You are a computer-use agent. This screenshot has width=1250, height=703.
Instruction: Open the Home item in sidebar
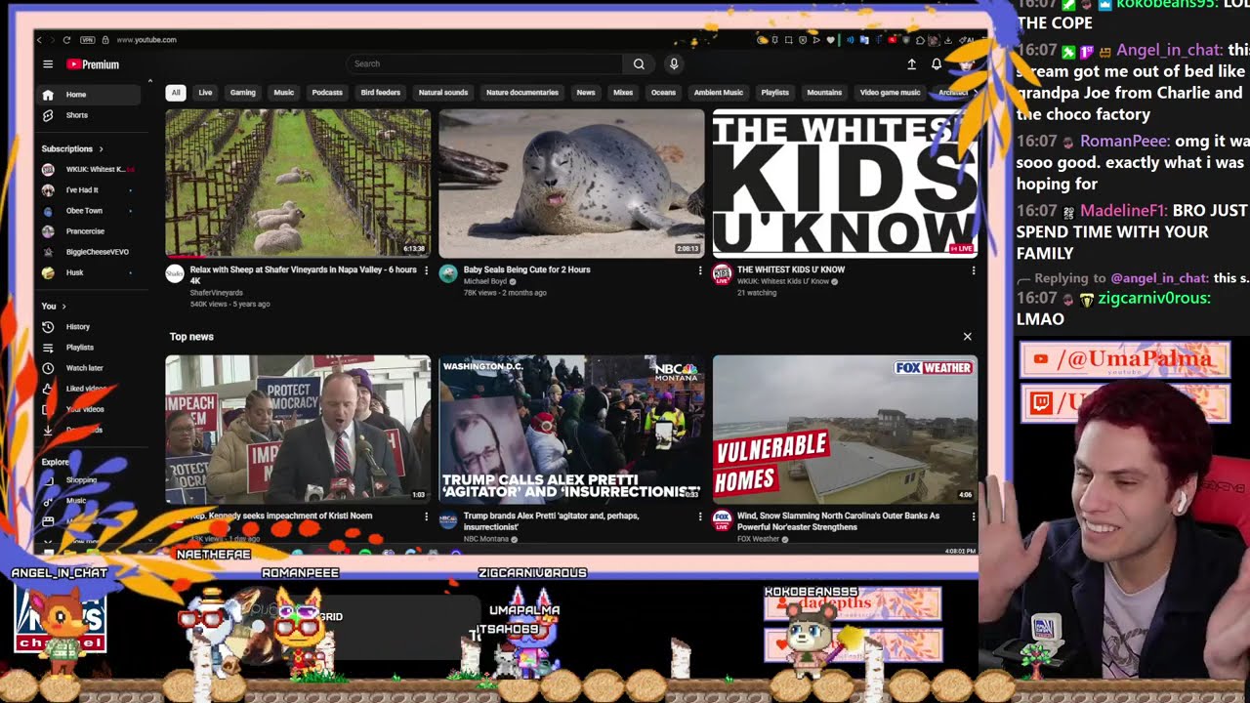tap(90, 95)
